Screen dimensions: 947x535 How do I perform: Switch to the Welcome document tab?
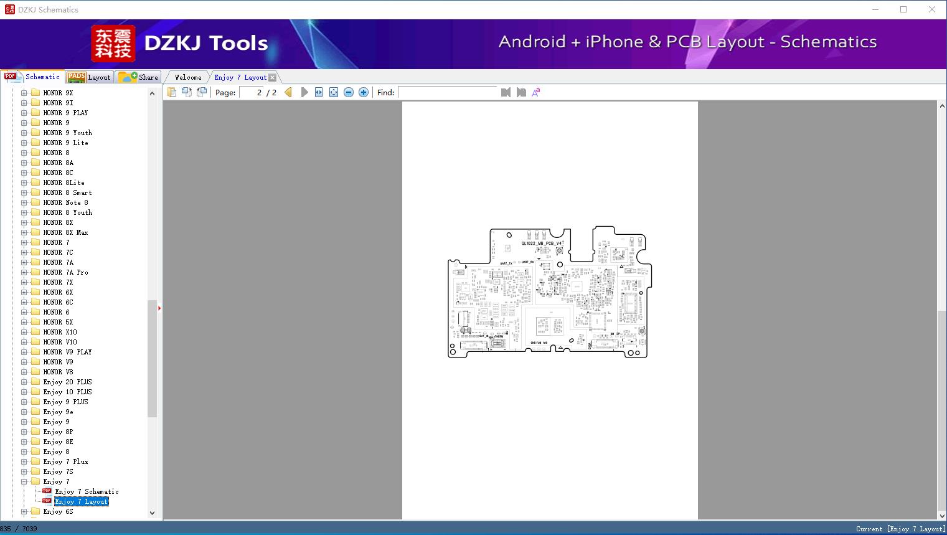tap(188, 77)
